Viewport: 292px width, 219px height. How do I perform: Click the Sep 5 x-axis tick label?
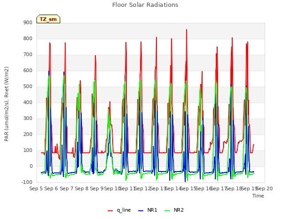click(x=36, y=188)
